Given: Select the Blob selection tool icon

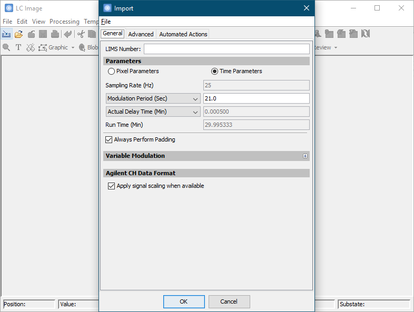Looking at the screenshot, I should 82,47.
